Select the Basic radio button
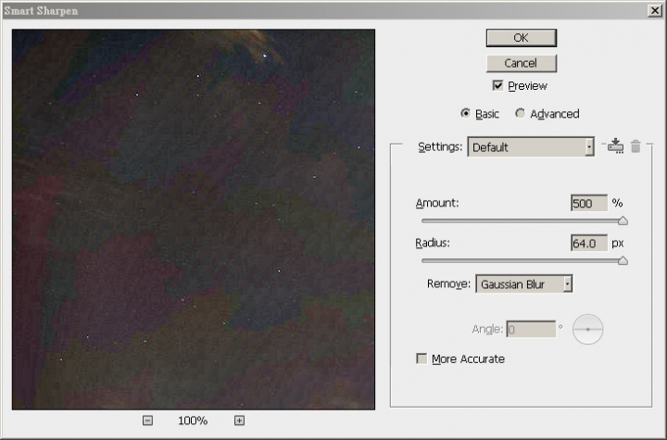Image resolution: width=667 pixels, height=440 pixels. pyautogui.click(x=465, y=113)
